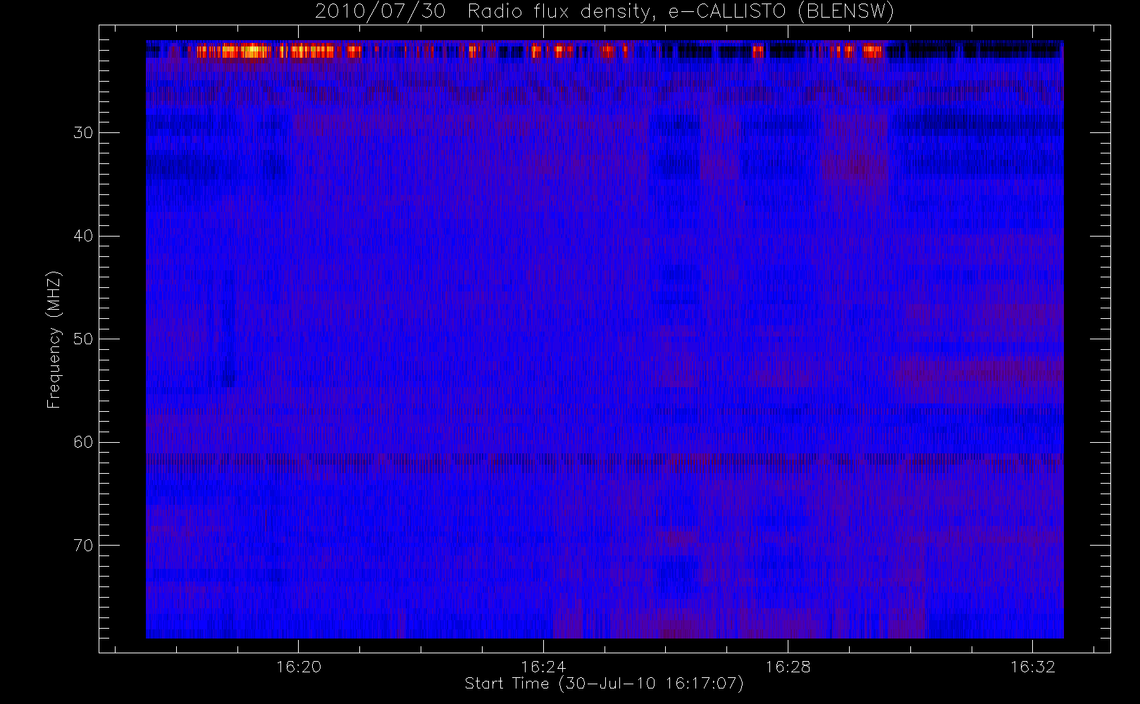Click the "Frequency (MHZ)" axis label
This screenshot has height=704, width=1140.
pyautogui.click(x=54, y=339)
